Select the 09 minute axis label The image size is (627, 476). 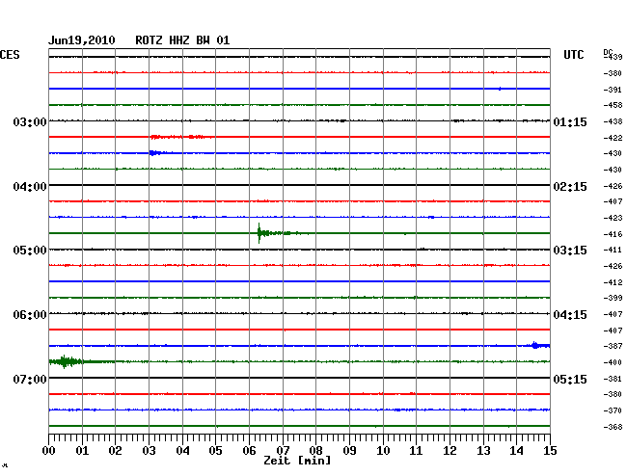pos(349,450)
